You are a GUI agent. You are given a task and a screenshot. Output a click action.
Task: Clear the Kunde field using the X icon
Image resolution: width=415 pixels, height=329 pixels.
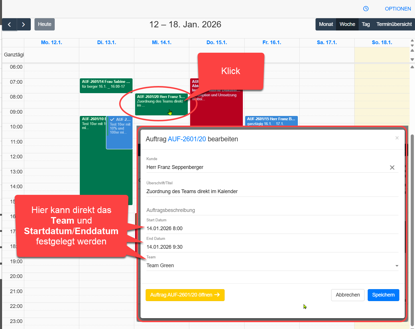(392, 167)
